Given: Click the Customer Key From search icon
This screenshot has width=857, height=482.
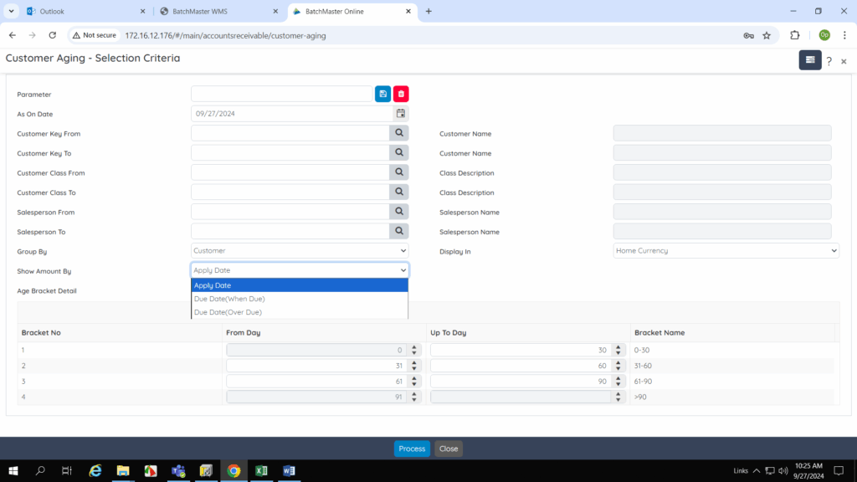Looking at the screenshot, I should tap(399, 133).
